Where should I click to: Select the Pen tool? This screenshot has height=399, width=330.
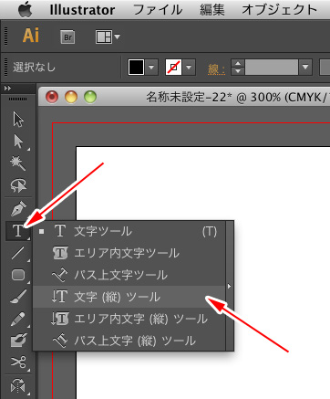pos(18,209)
